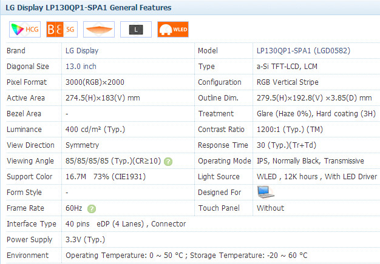This screenshot has width=380, height=264.
Task: Click the Without touch panel value
Action: click(x=270, y=208)
